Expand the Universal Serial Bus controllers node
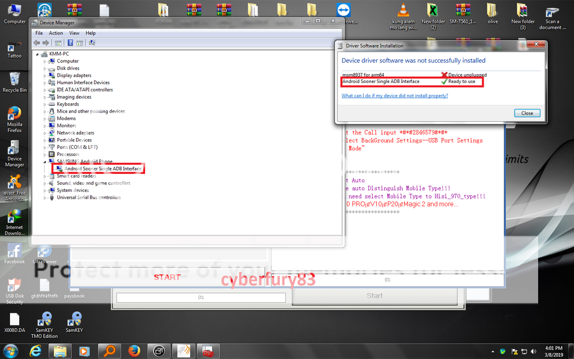 point(45,197)
